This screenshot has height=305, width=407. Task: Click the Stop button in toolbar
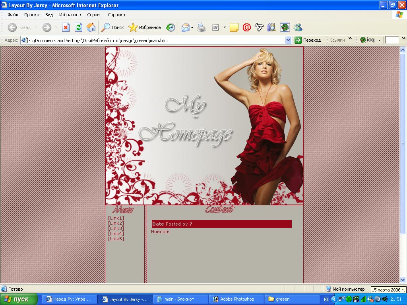coord(66,27)
